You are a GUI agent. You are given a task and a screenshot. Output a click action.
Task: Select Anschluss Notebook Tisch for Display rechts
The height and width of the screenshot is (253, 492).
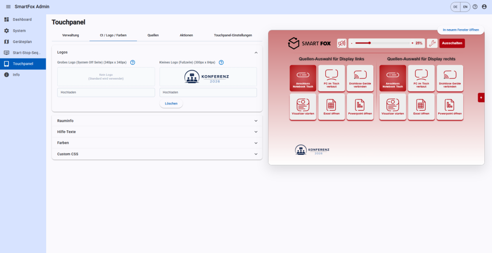[x=393, y=78]
